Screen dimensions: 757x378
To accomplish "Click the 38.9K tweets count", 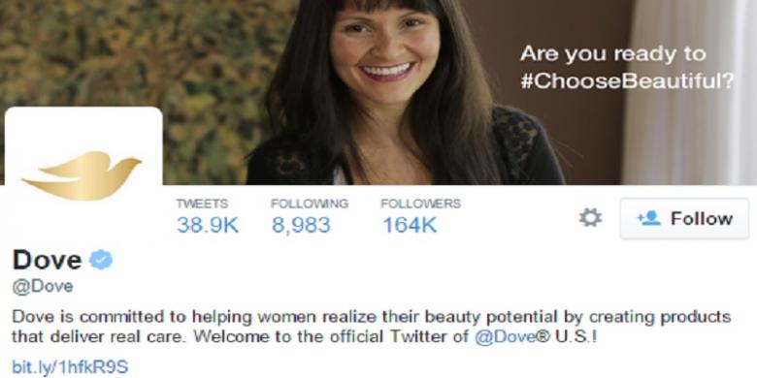I will (x=208, y=225).
